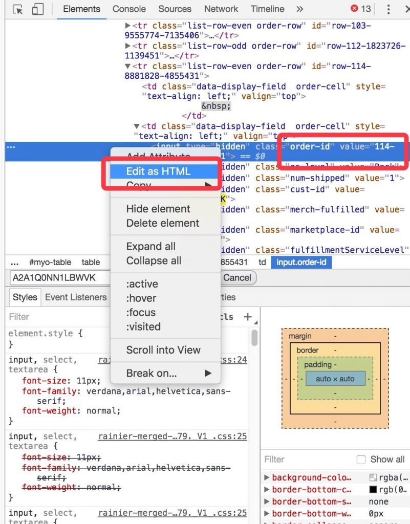Open the Network tab
This screenshot has height=524, width=410.
click(221, 9)
